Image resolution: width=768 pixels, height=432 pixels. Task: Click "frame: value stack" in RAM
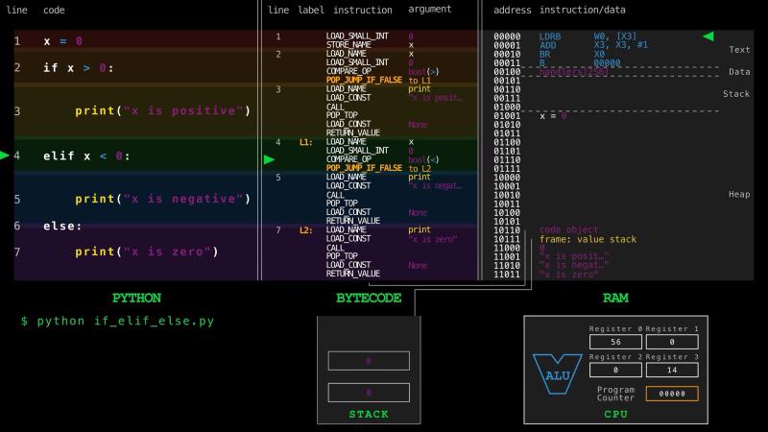coord(588,239)
